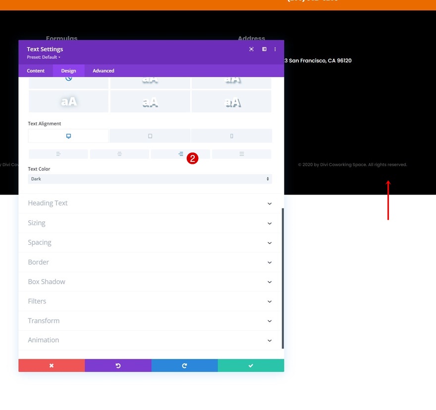Select the tablet device icon for alignment

click(x=150, y=136)
